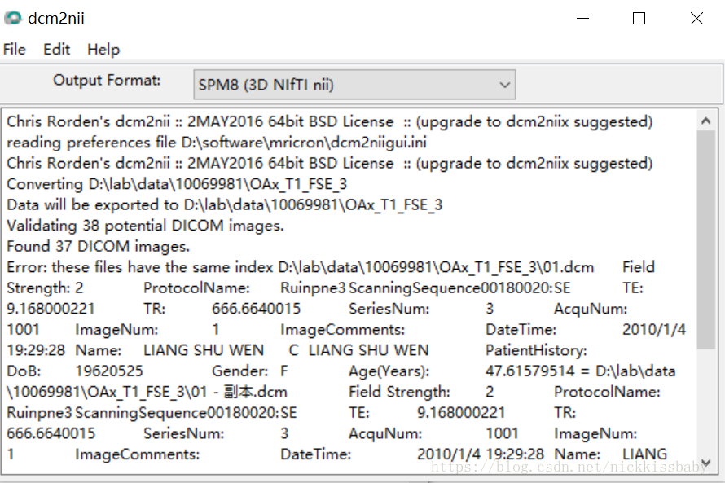Open the Edit menu
The image size is (725, 483).
coord(56,50)
